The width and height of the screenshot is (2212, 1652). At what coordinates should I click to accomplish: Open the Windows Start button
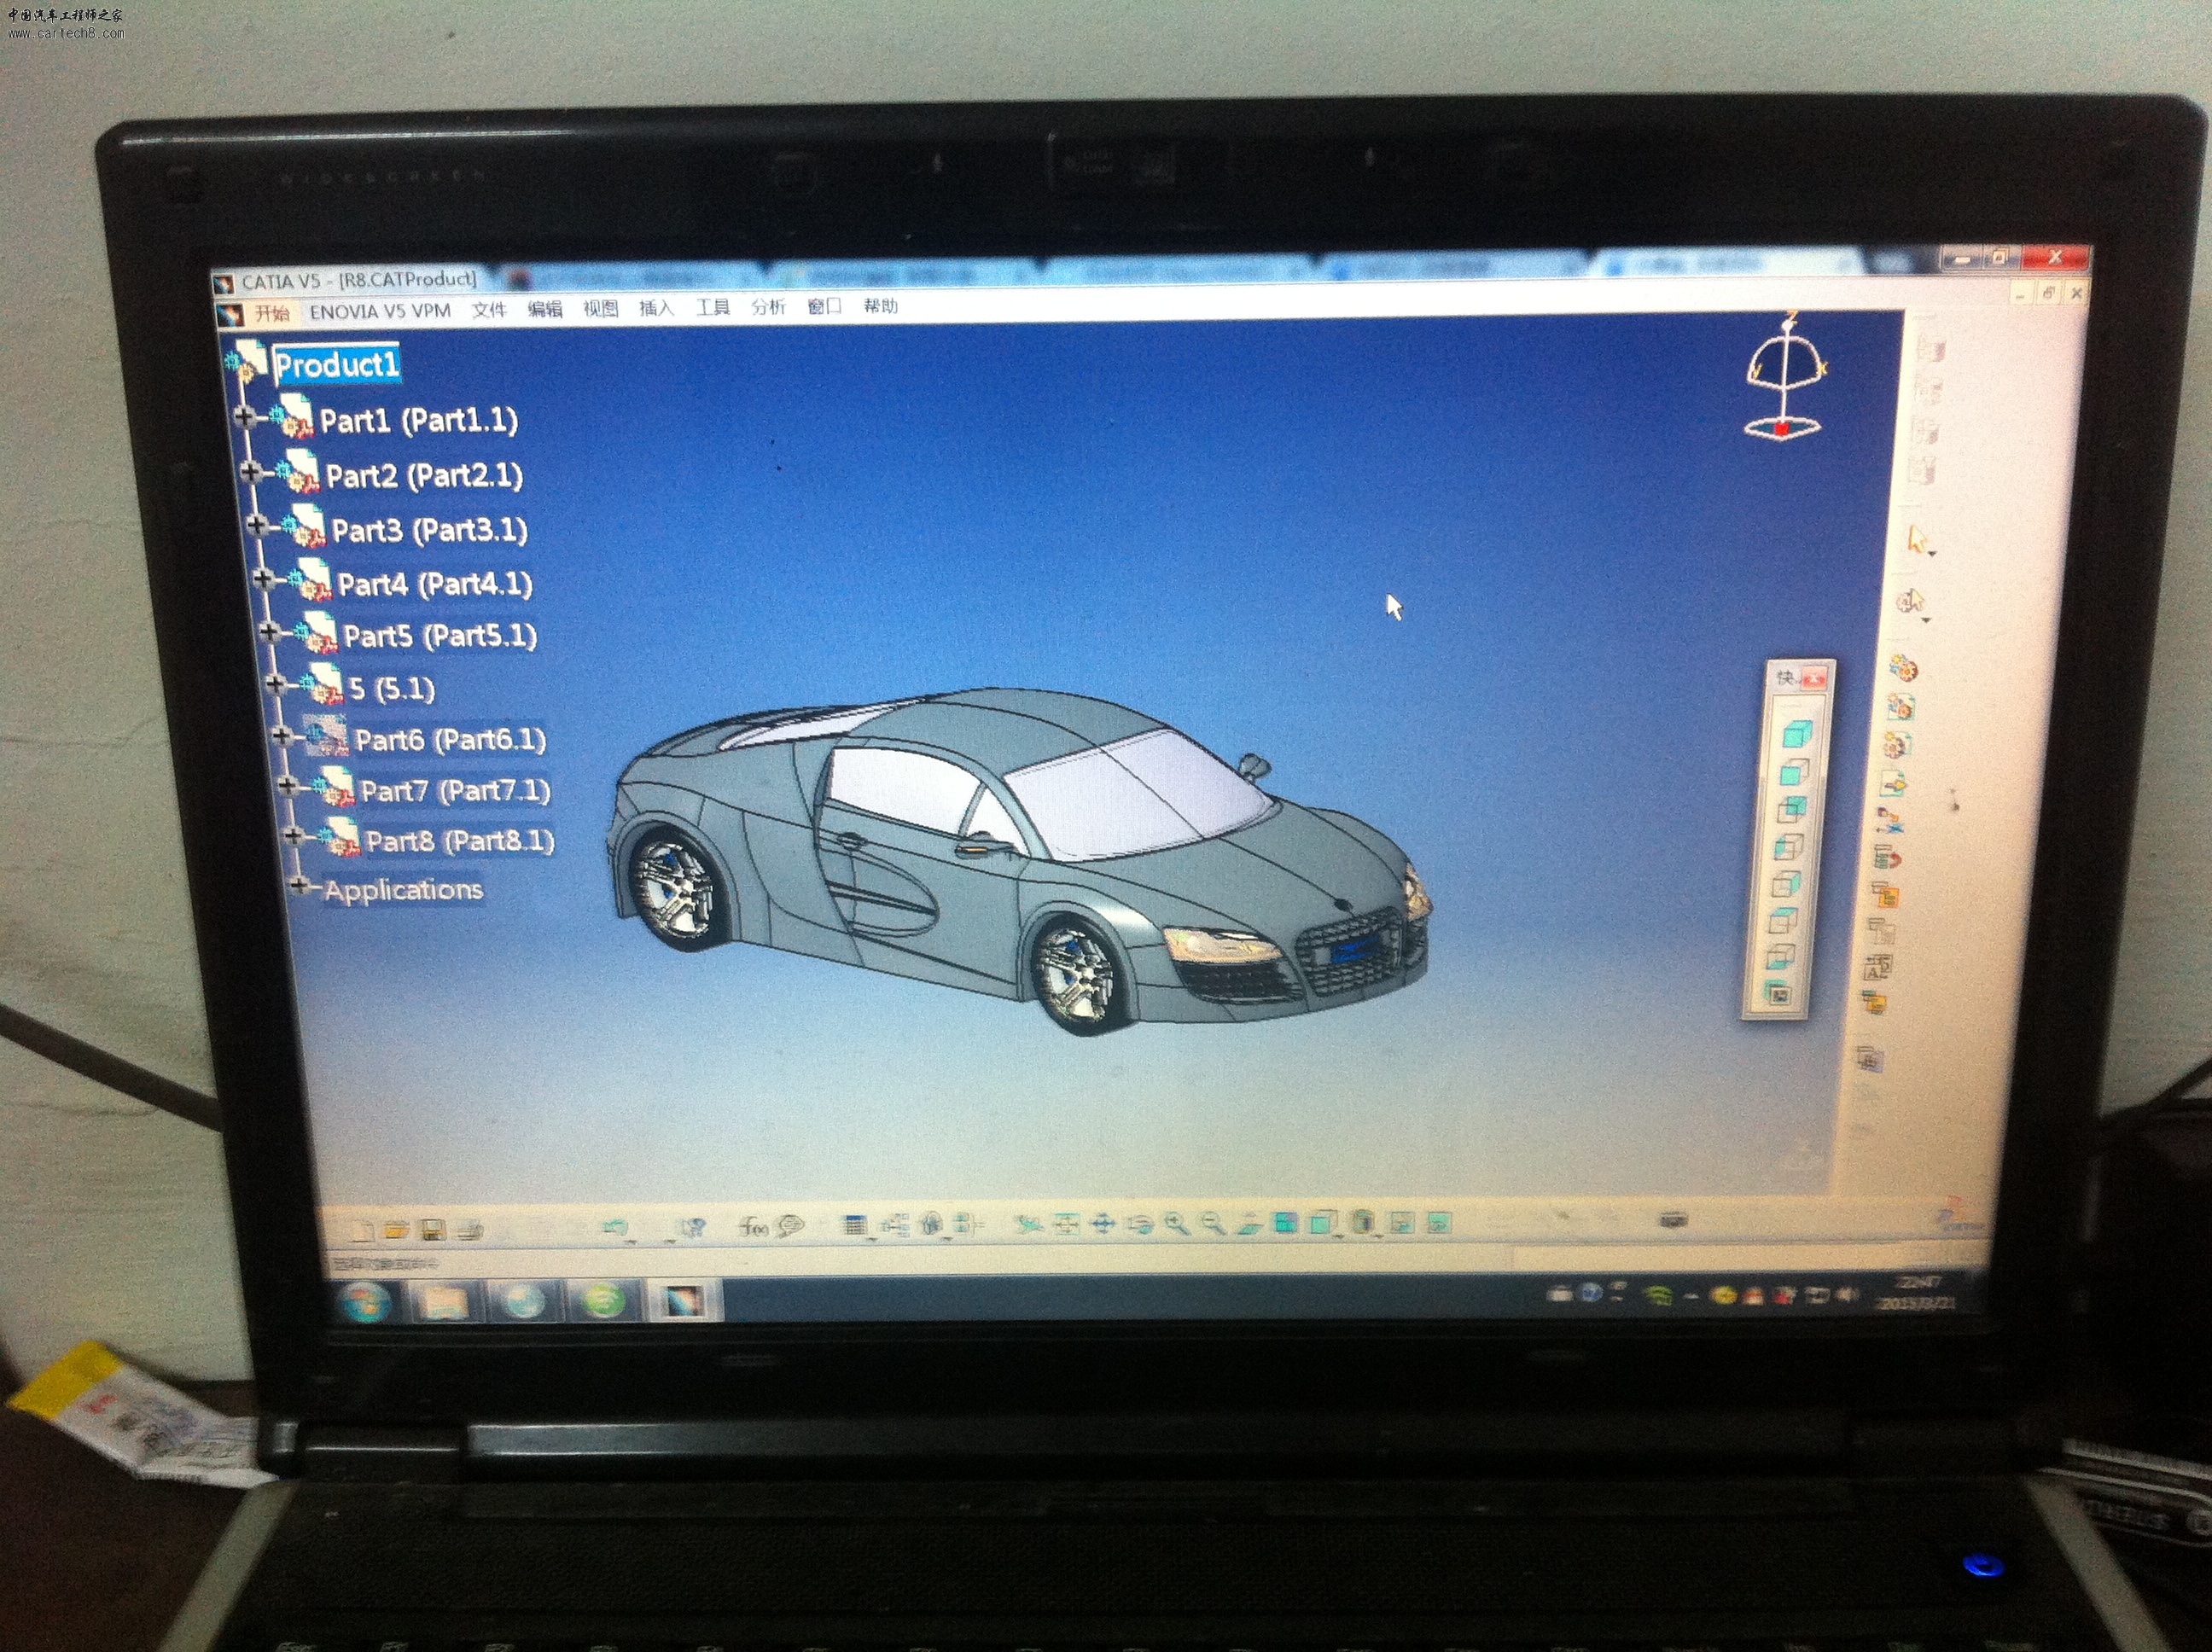(364, 1302)
